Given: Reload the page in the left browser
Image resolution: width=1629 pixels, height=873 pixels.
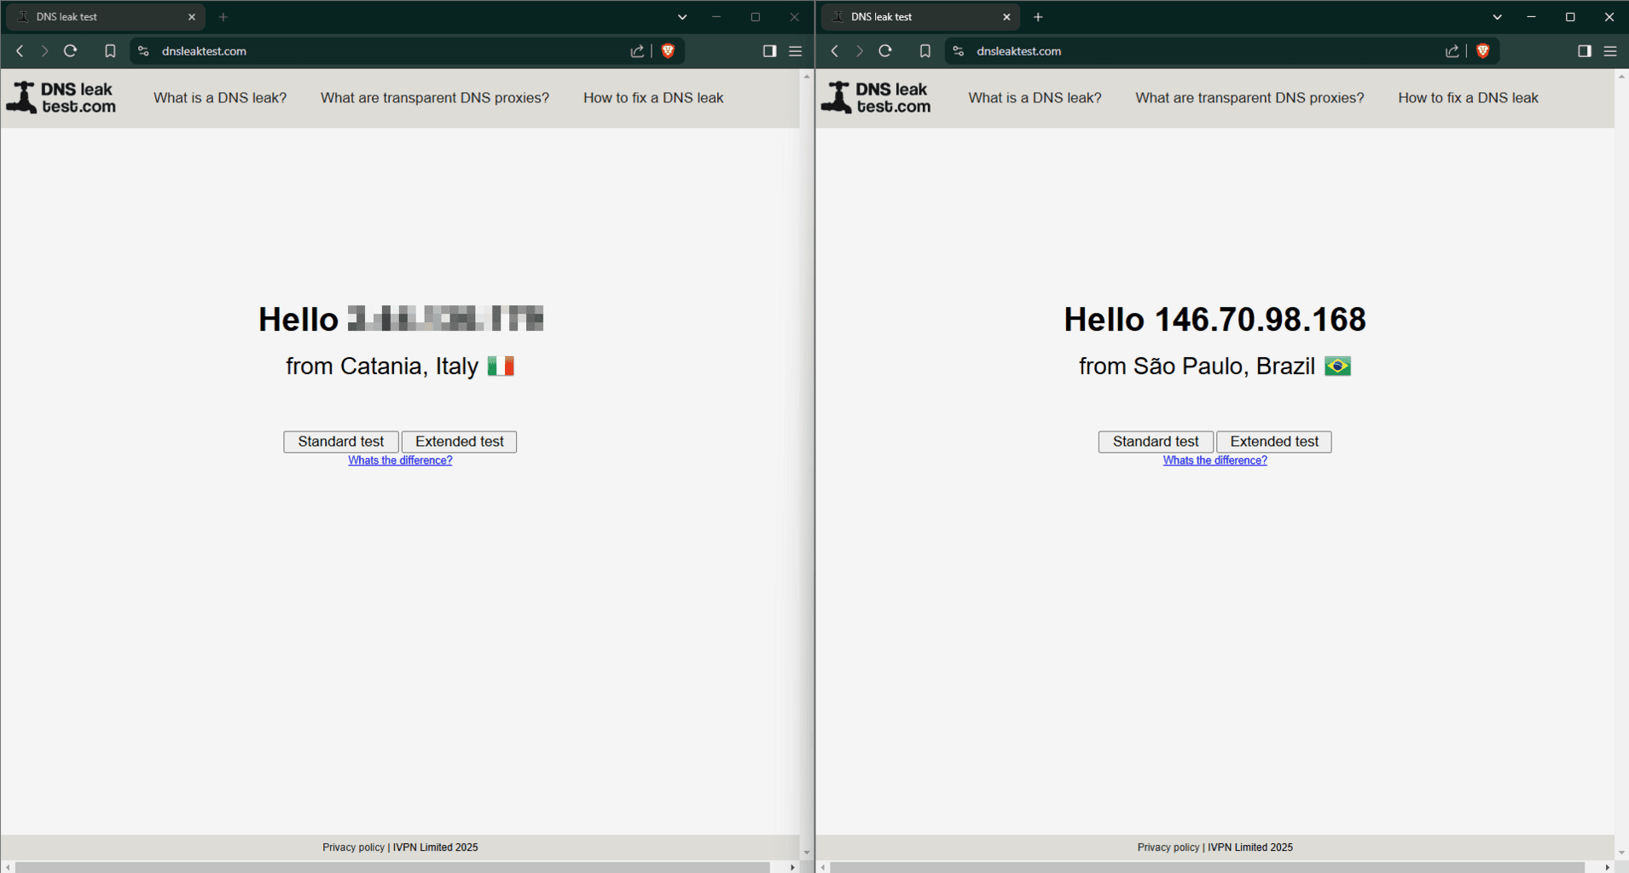Looking at the screenshot, I should click(71, 51).
